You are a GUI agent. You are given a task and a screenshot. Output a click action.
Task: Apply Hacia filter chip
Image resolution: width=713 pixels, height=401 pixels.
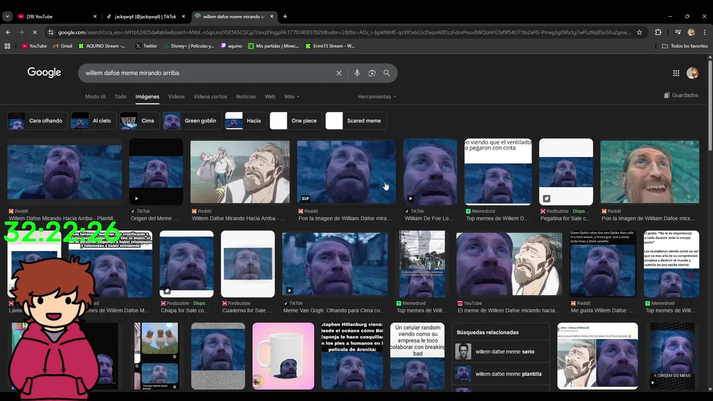pyautogui.click(x=246, y=121)
